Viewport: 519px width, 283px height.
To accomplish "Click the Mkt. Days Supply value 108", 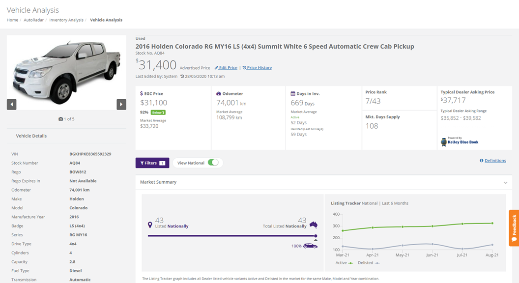I will [x=372, y=126].
